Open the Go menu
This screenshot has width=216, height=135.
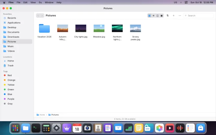[40, 2]
